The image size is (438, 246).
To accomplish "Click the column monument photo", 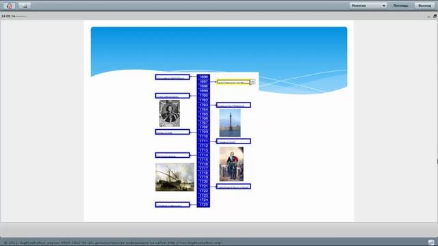I will (230, 123).
